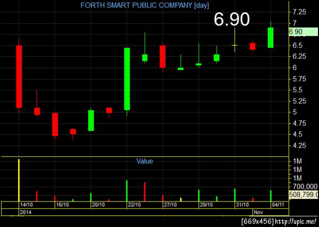Click the Nov month label

pos(258,212)
